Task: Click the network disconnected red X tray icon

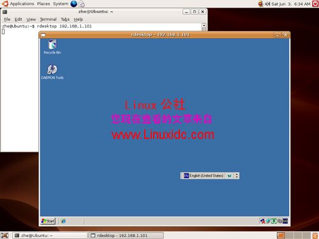Action: pyautogui.click(x=263, y=221)
